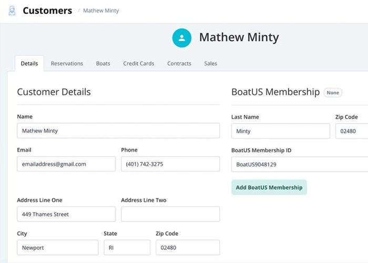Click the BoatUS Membership ID field
368x263 pixels.
tap(300, 164)
